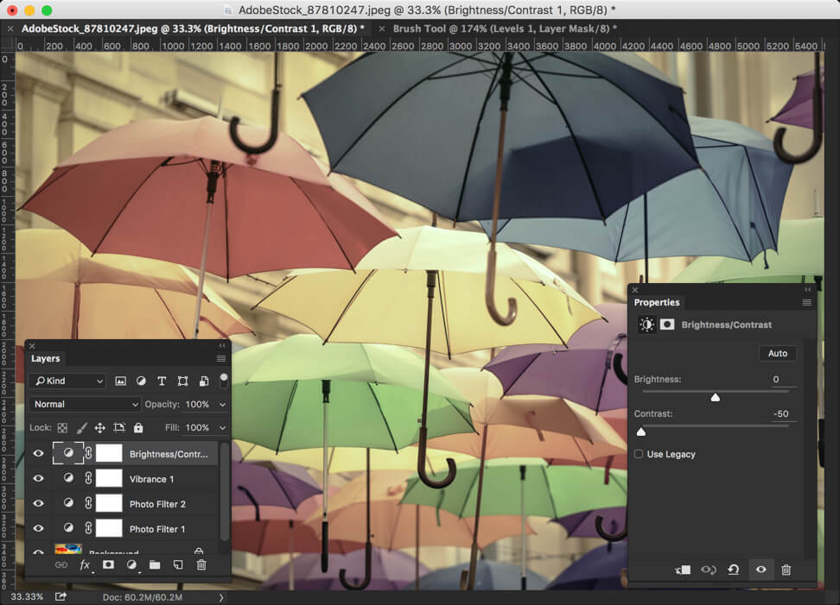Collapse the Layers panel double arrows
840x605 pixels.
click(x=222, y=346)
